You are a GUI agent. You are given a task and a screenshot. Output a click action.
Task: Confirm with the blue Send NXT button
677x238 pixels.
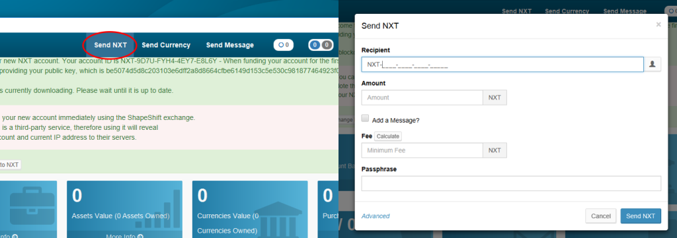point(641,216)
